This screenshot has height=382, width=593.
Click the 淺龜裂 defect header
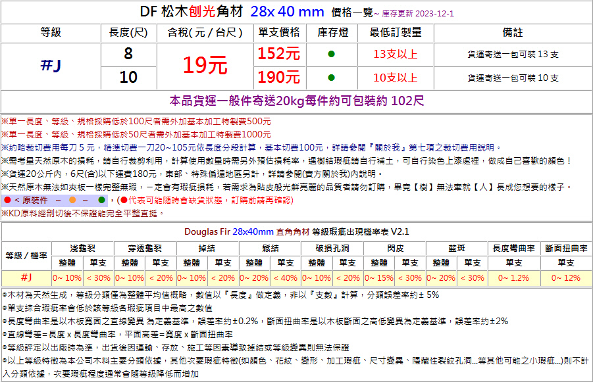pos(82,249)
